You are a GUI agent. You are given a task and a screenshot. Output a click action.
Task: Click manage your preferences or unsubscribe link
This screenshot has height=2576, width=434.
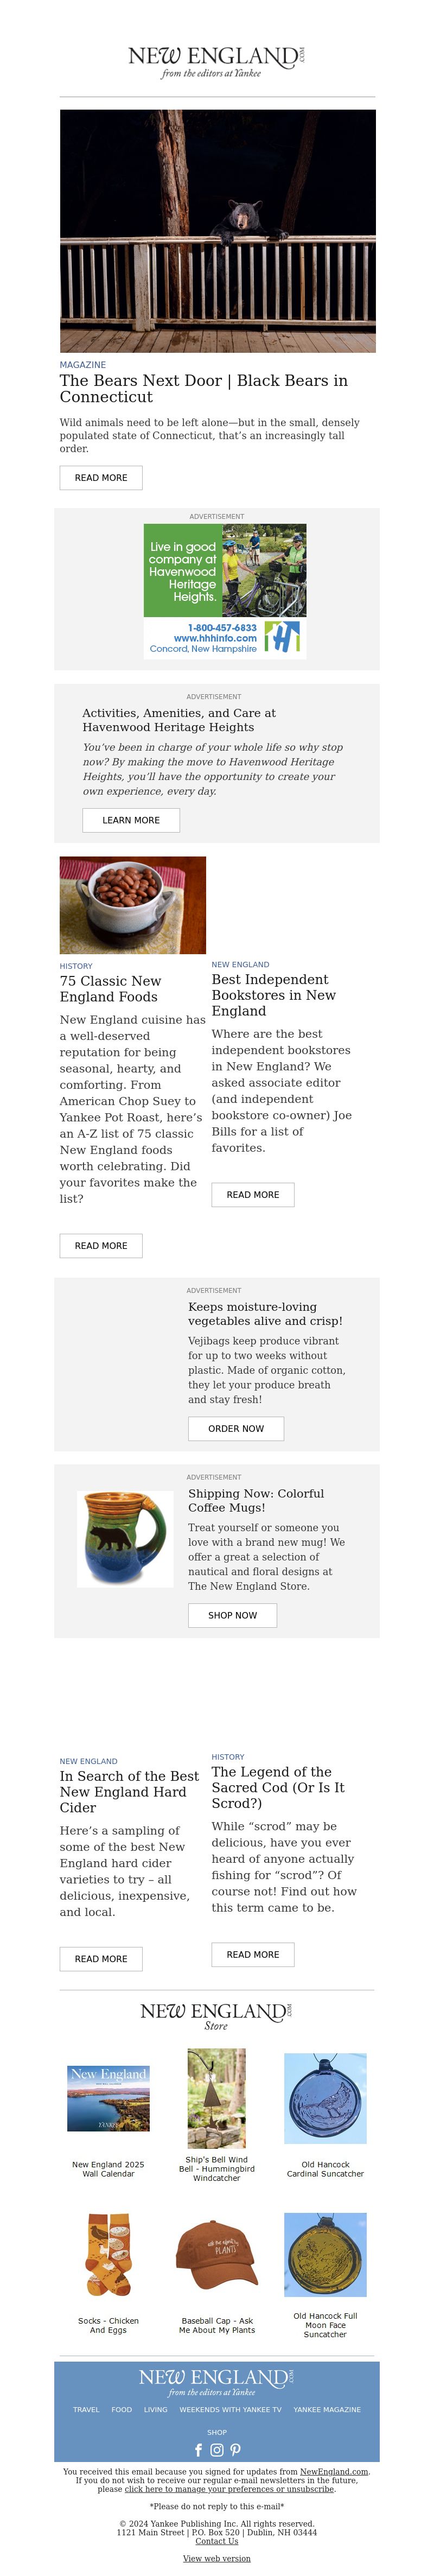tap(229, 2489)
